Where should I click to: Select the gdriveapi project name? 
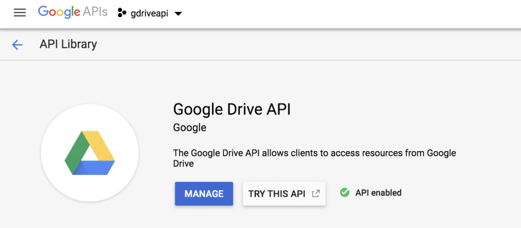(149, 14)
